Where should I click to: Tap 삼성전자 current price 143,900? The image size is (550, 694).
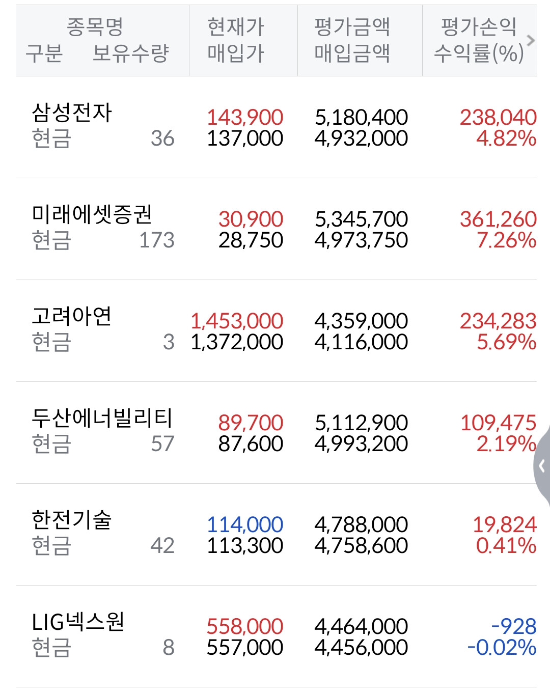point(245,118)
